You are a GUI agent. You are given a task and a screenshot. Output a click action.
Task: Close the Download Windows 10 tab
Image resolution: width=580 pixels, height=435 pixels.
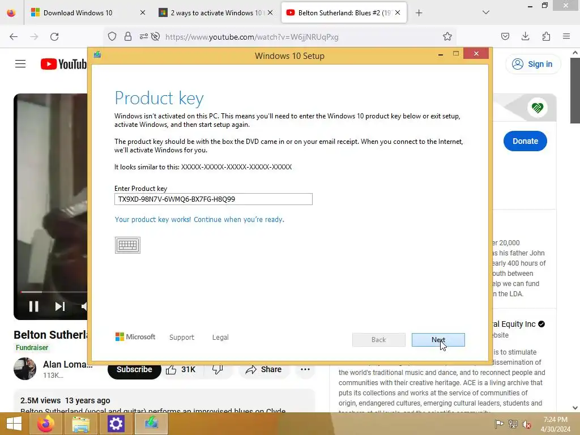pyautogui.click(x=143, y=12)
